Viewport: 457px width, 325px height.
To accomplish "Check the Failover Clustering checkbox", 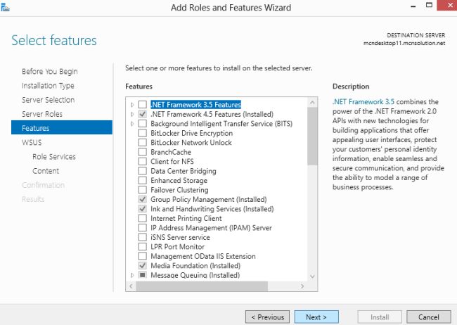I will (143, 190).
